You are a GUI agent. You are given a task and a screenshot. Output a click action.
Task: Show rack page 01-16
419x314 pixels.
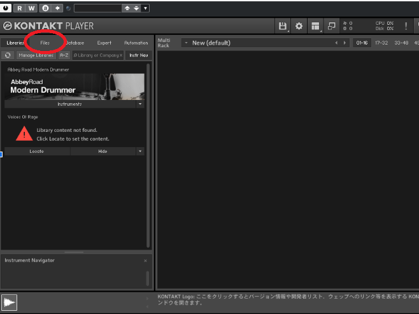362,43
